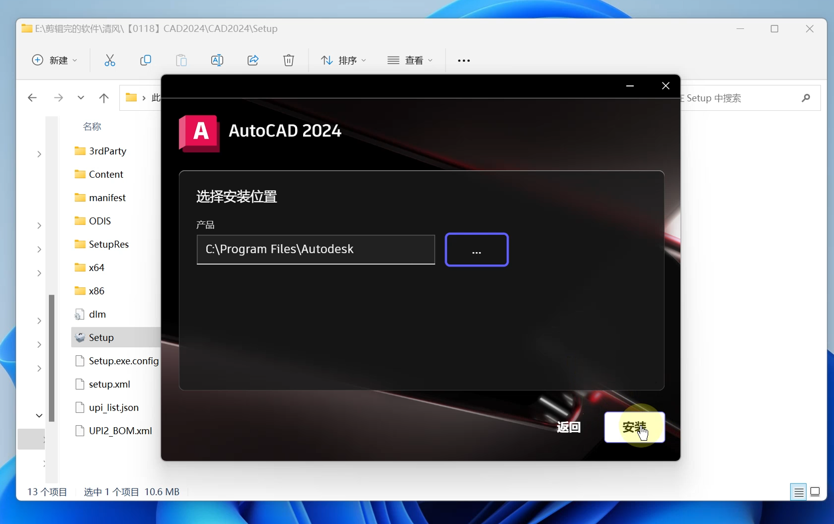The height and width of the screenshot is (524, 834).
Task: Open the 排序 (Sort) dropdown
Action: click(x=344, y=60)
